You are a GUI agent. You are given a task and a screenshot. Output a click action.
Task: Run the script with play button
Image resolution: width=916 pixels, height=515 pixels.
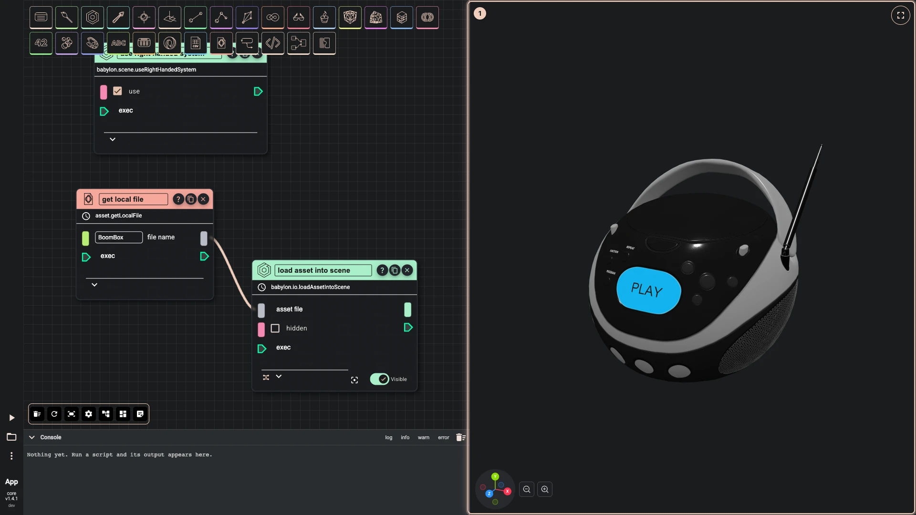pyautogui.click(x=12, y=418)
